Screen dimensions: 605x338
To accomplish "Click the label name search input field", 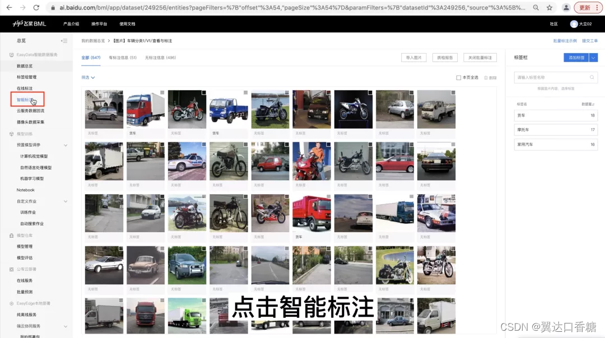I will (556, 77).
